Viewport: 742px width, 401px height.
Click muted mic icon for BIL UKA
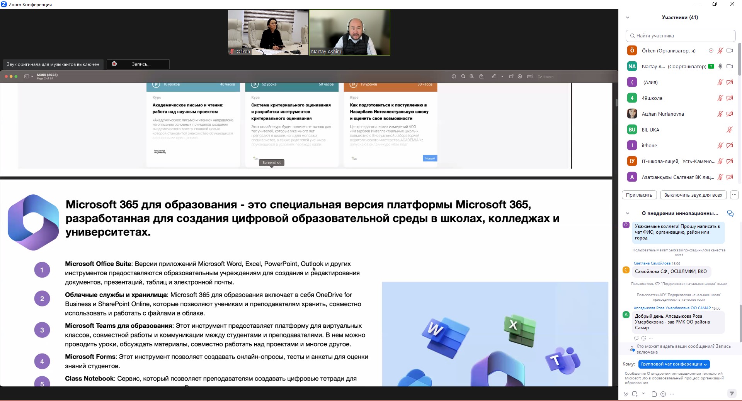[x=730, y=130]
